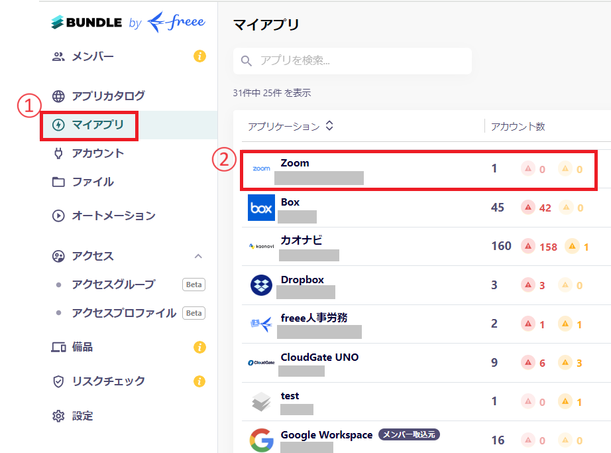
Task: Click the yellow info badge beside メンバー
Action: tap(199, 56)
